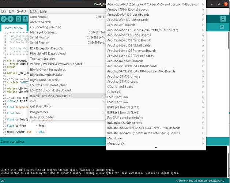
Task: Close the Tools menu
Action: point(33,11)
